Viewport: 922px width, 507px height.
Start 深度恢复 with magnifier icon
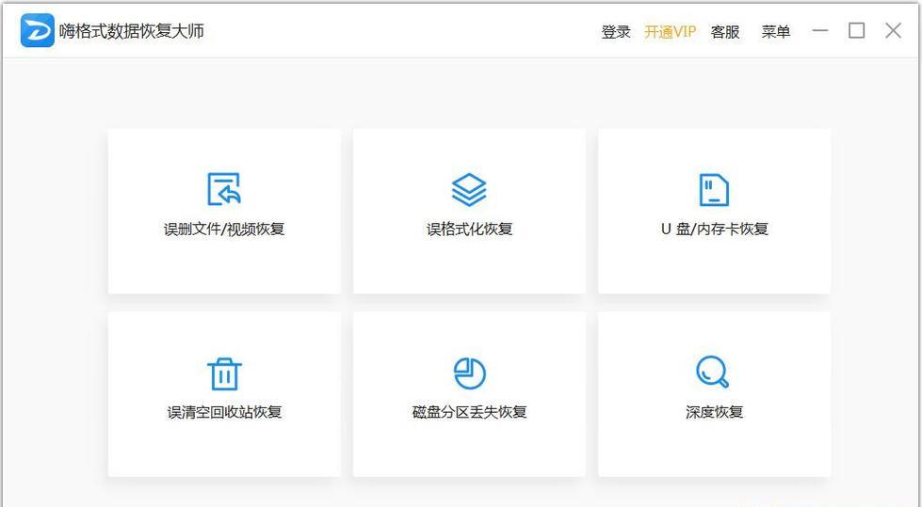[712, 372]
